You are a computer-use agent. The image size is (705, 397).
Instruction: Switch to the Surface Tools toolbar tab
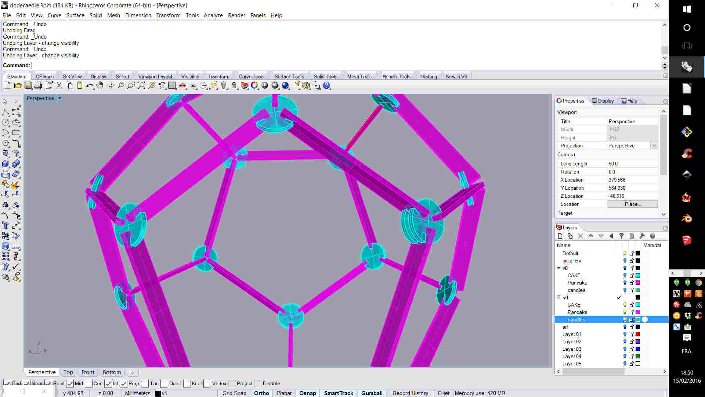(289, 76)
